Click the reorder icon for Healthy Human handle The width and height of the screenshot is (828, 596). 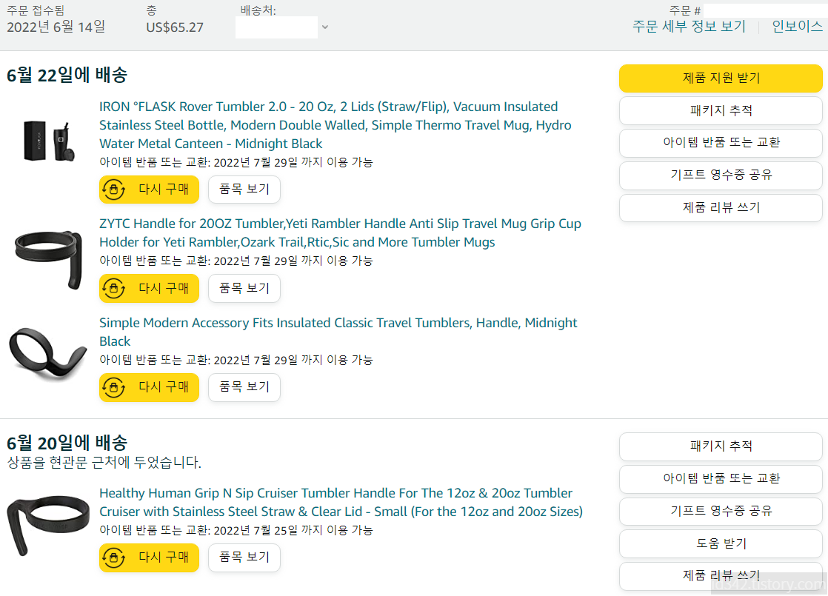113,558
